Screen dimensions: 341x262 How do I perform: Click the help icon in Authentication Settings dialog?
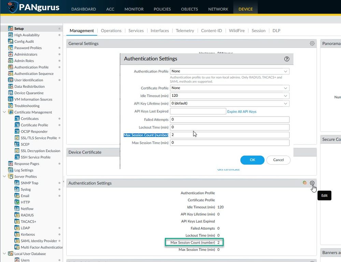tap(287, 59)
